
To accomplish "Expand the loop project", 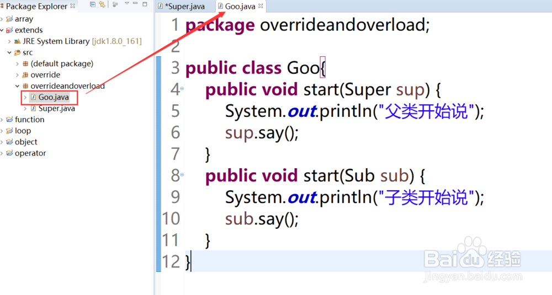I will (2, 131).
